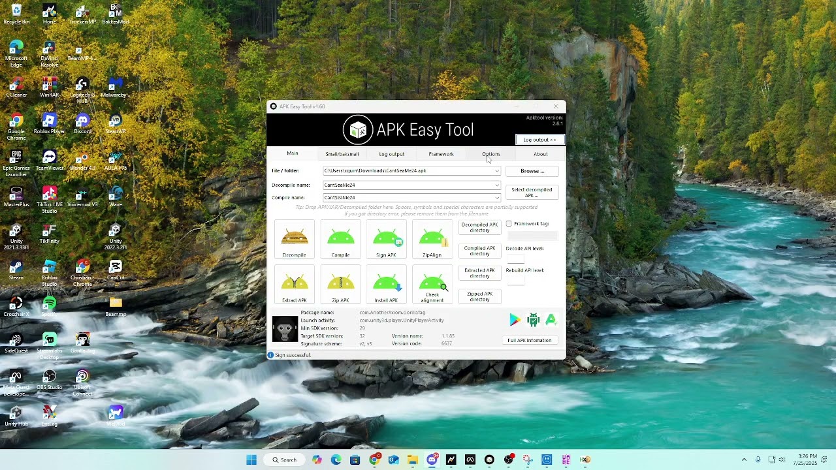The width and height of the screenshot is (836, 470).
Task: Open the Zipped APK directory
Action: pos(479,296)
